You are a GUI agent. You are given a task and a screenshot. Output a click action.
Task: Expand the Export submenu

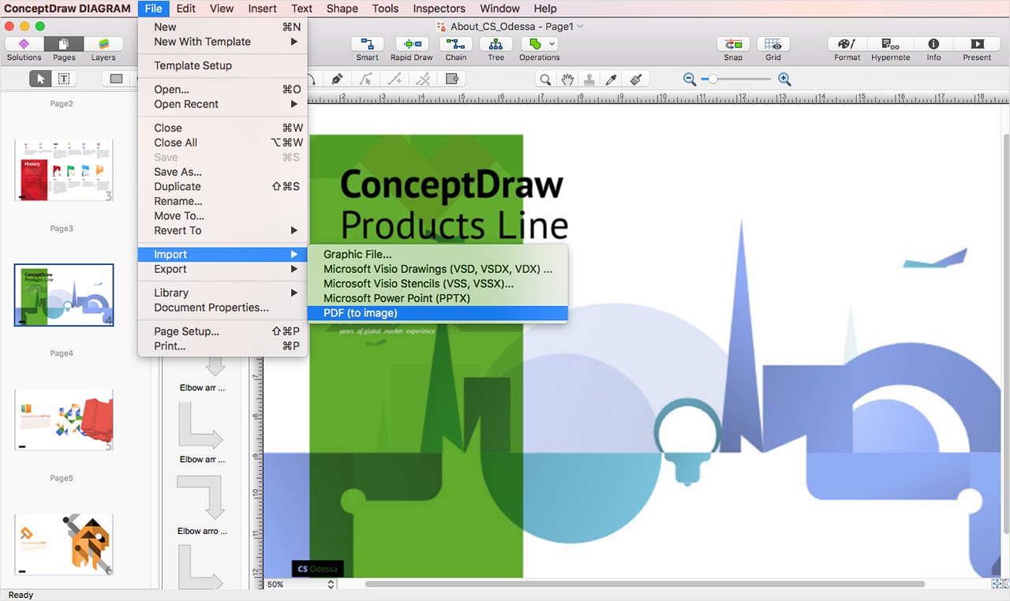[223, 269]
